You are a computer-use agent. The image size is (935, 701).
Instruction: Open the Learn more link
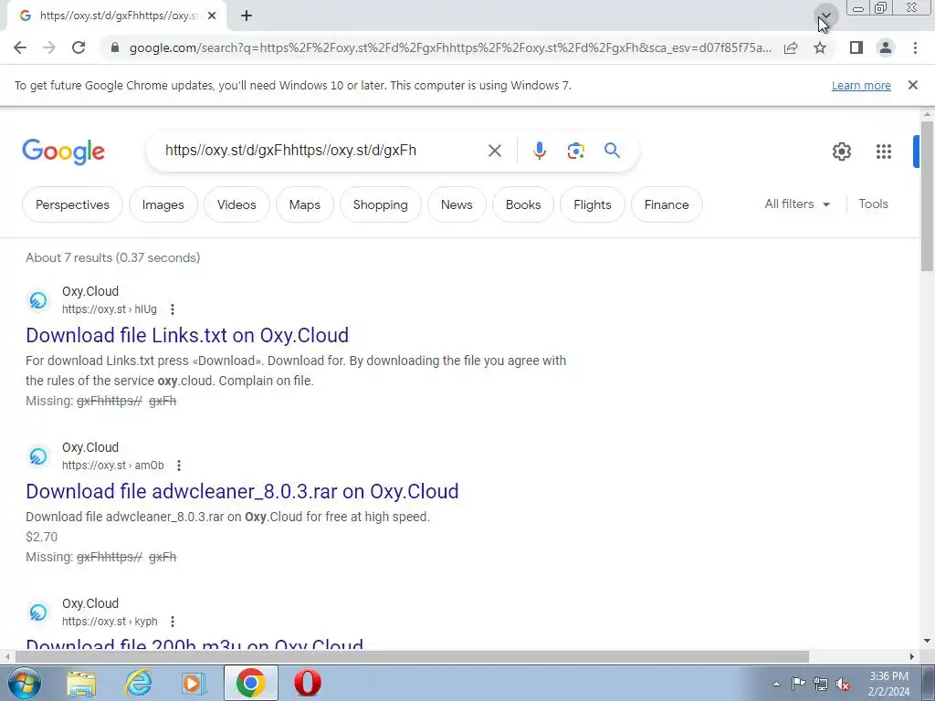861,85
